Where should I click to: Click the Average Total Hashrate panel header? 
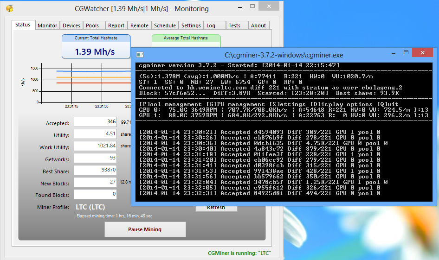pyautogui.click(x=186, y=38)
